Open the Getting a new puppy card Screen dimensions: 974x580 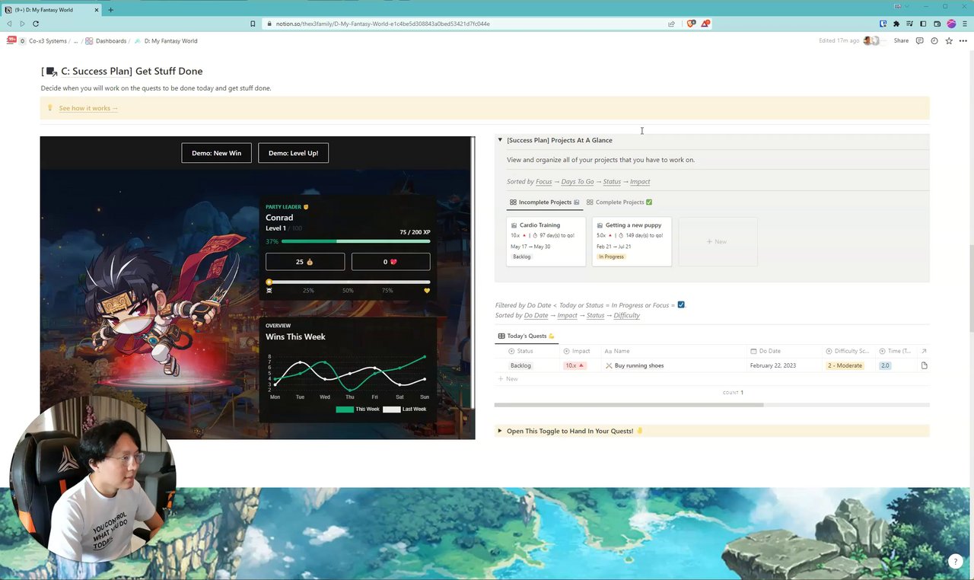632,241
